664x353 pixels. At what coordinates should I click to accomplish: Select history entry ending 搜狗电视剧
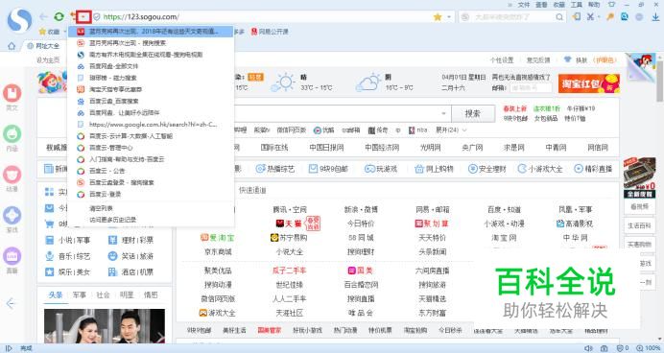pyautogui.click(x=151, y=55)
